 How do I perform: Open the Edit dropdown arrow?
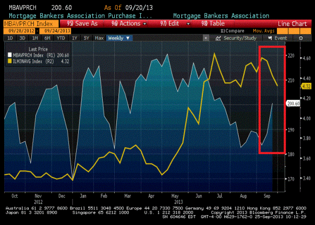[x=188, y=23]
